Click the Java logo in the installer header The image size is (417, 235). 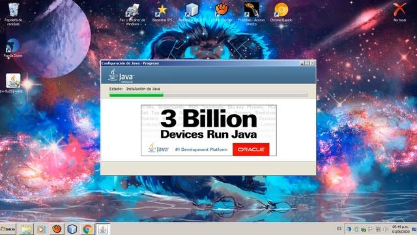[x=121, y=76]
